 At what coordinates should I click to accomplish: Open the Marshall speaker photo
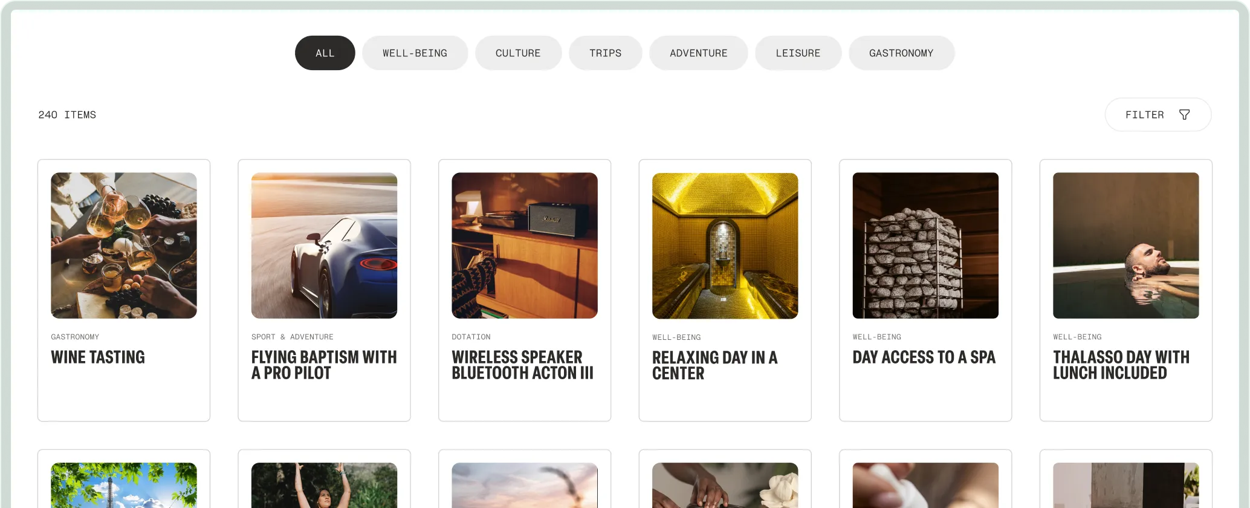(x=525, y=246)
